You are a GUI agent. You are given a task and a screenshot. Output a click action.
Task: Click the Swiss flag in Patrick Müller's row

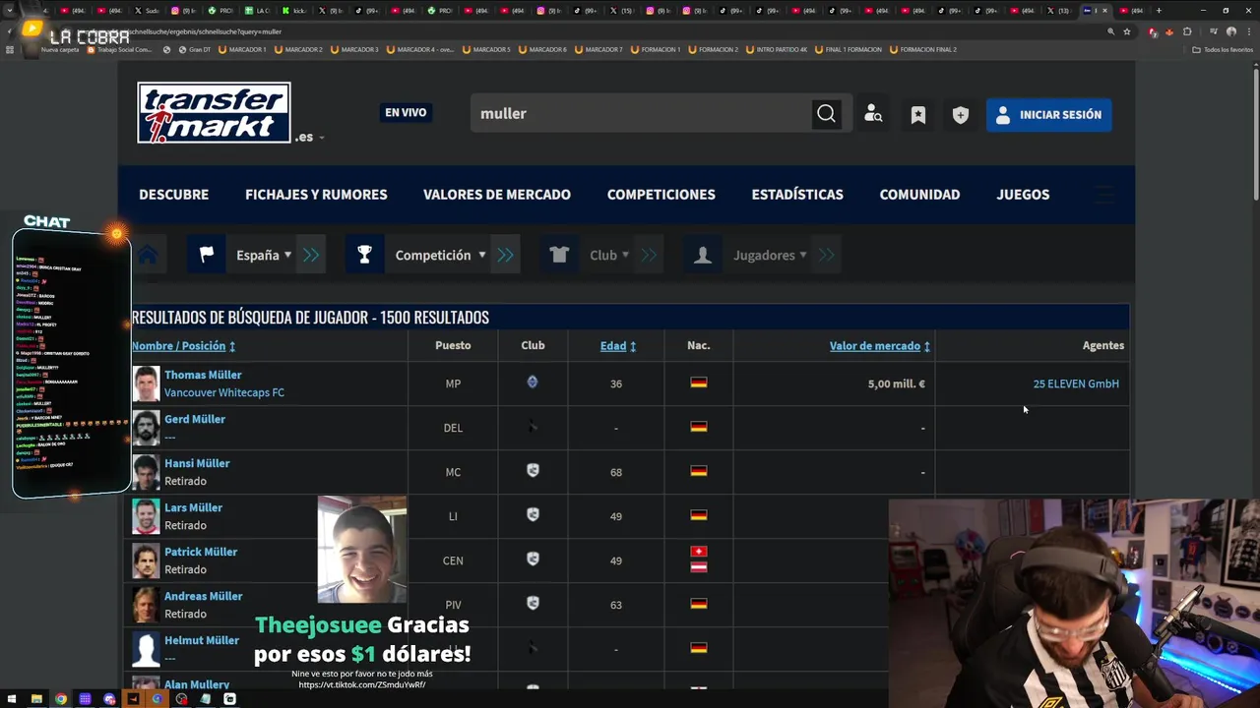699,553
